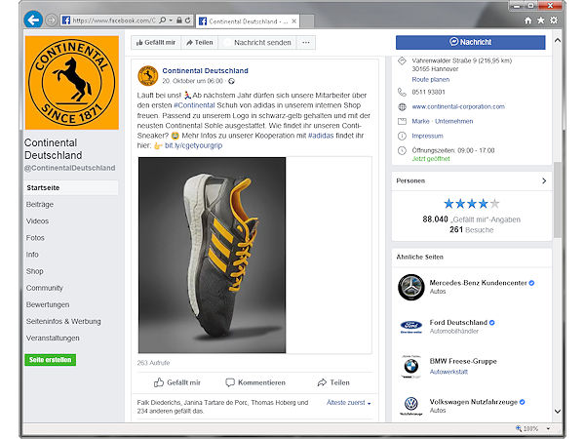Click the Marke · Unternehmen category link
The width and height of the screenshot is (585, 439).
[x=442, y=121]
